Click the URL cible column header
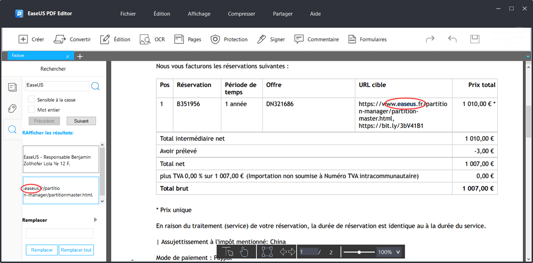The width and height of the screenshot is (533, 263). (373, 85)
